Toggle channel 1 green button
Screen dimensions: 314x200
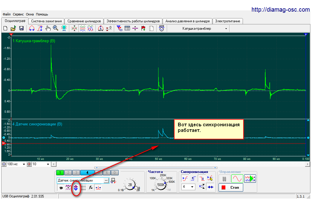point(60,172)
